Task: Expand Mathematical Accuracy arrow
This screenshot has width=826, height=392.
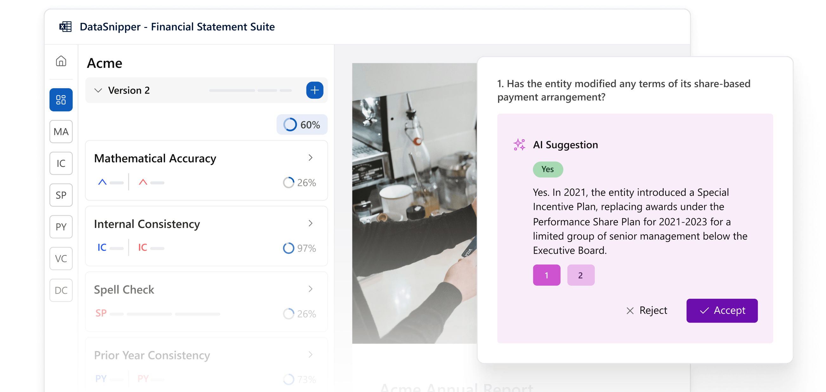Action: (310, 158)
